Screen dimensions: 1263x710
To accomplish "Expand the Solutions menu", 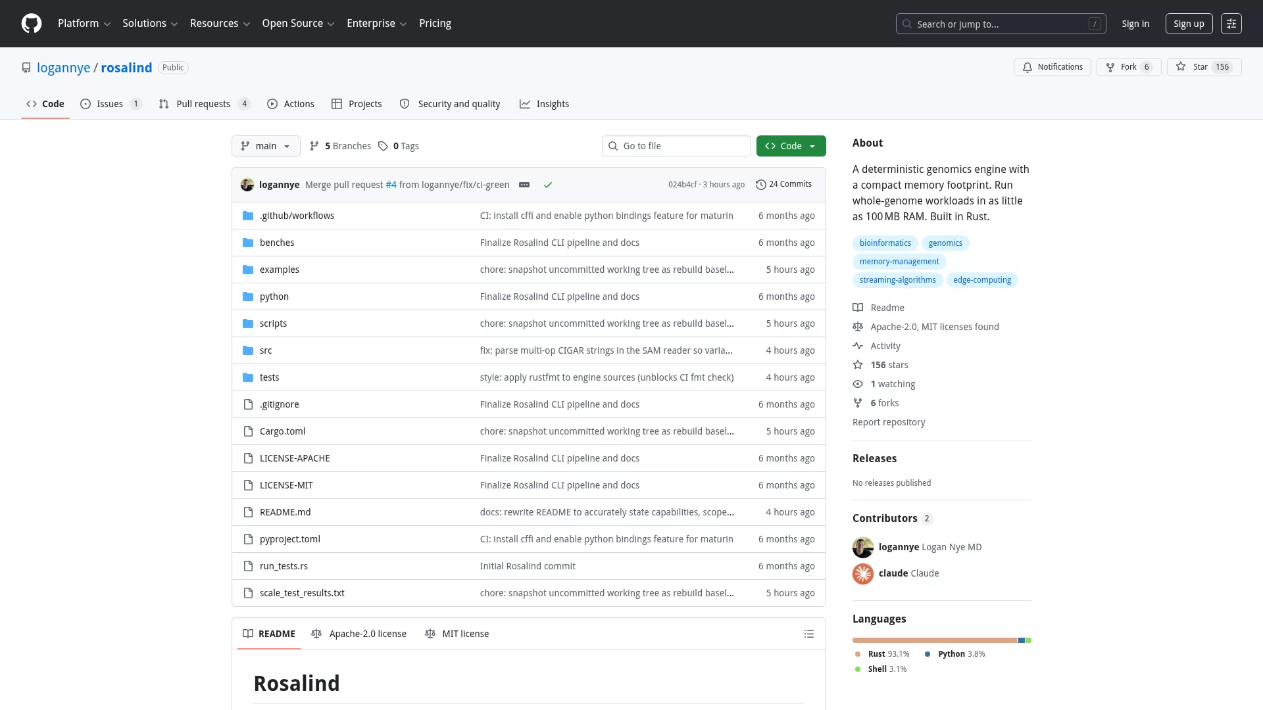I will click(x=150, y=24).
